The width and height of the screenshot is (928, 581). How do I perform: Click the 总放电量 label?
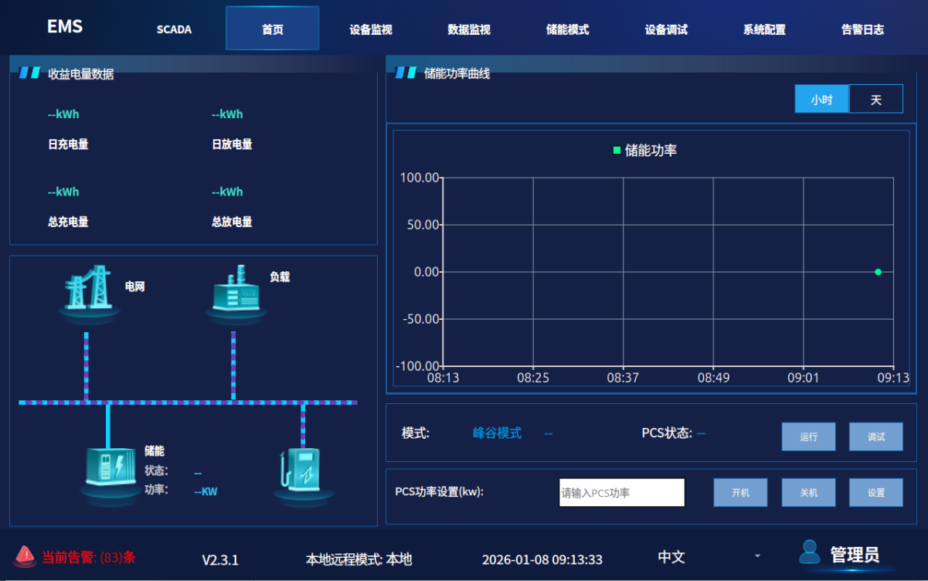pyautogui.click(x=232, y=222)
